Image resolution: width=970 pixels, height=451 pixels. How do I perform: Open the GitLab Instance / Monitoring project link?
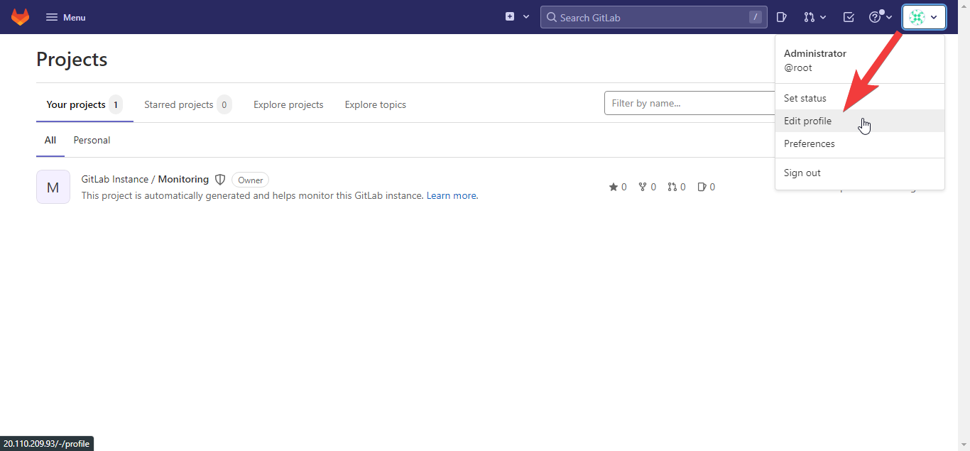click(x=145, y=179)
